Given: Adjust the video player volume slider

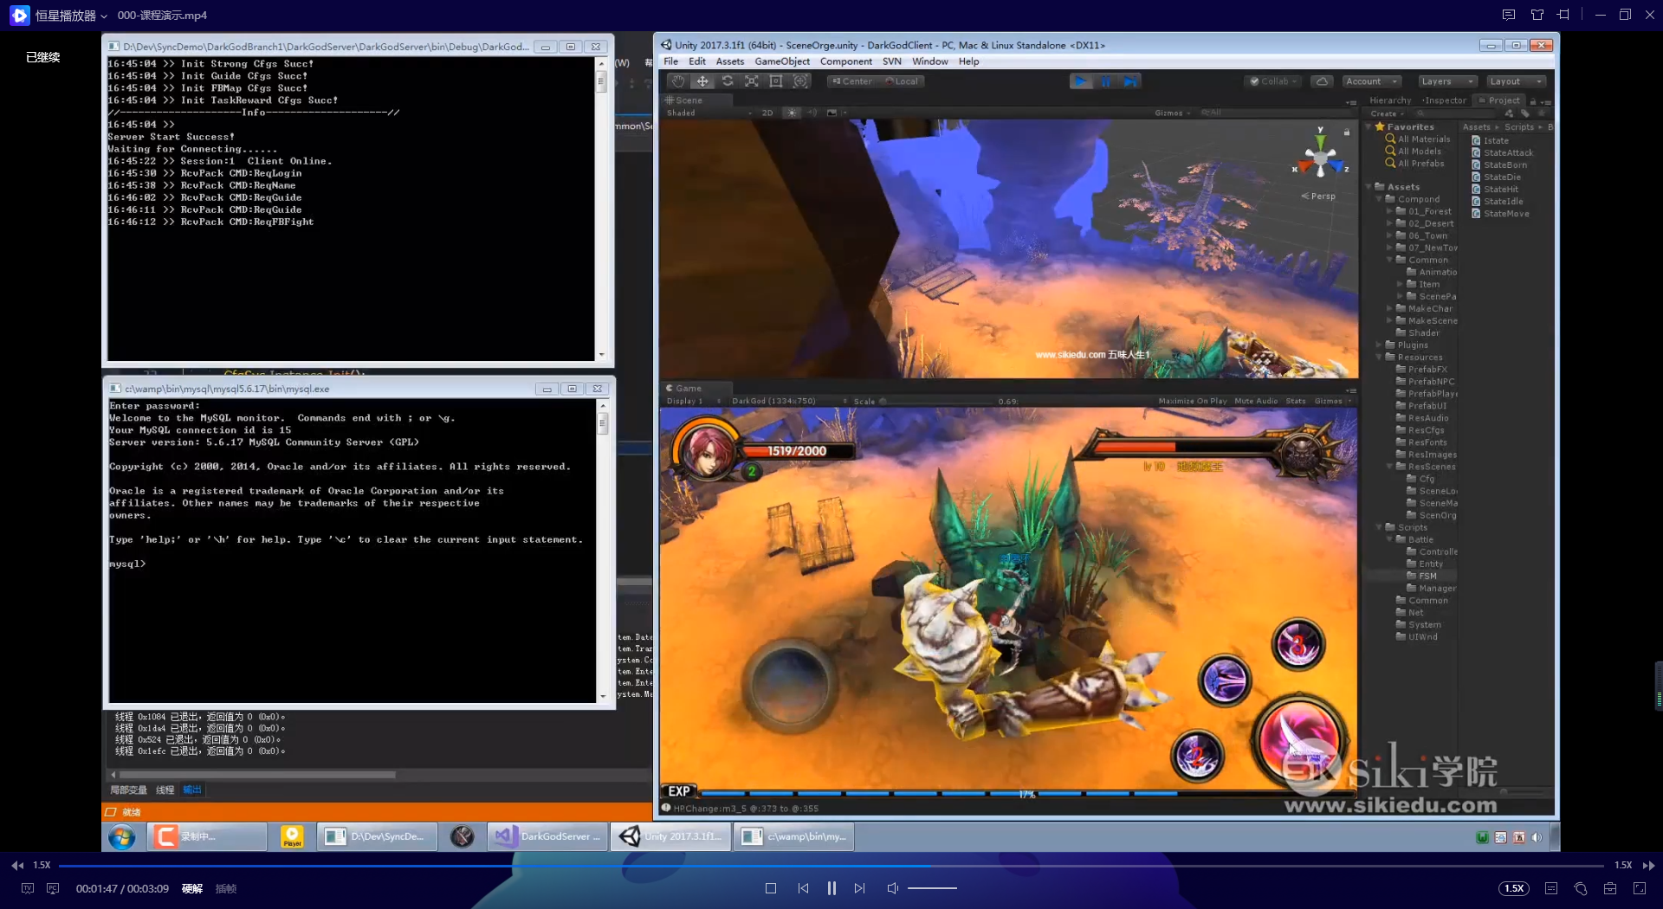Looking at the screenshot, I should click(932, 888).
